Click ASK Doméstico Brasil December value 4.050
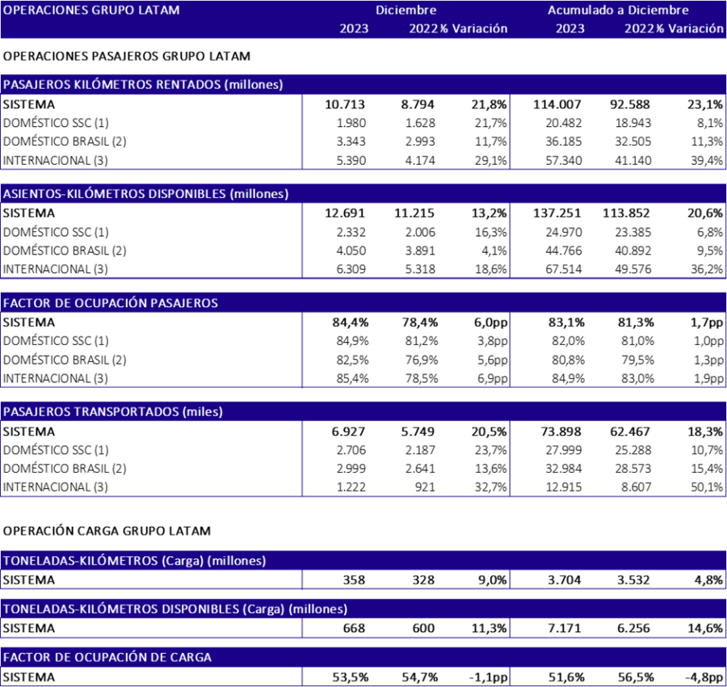Viewport: 727px width, 687px height. click(351, 251)
